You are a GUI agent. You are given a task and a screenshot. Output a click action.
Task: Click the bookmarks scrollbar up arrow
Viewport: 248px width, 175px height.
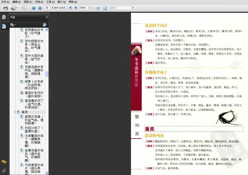(47, 30)
